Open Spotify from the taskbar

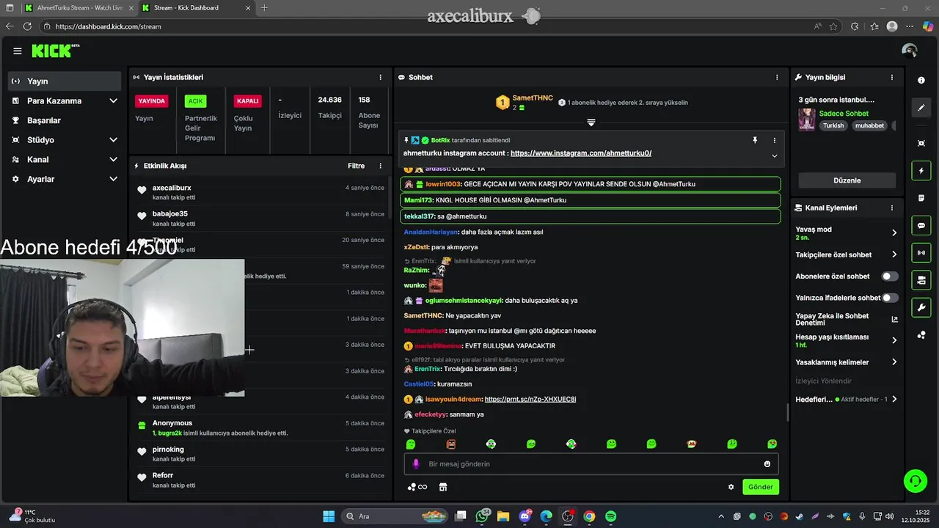pos(610,516)
